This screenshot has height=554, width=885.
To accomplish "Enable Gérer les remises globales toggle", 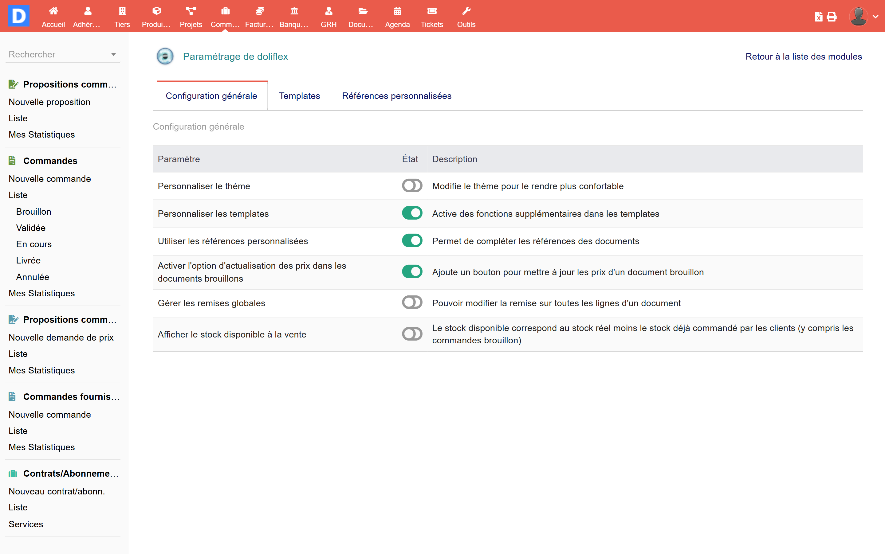I will (x=412, y=303).
